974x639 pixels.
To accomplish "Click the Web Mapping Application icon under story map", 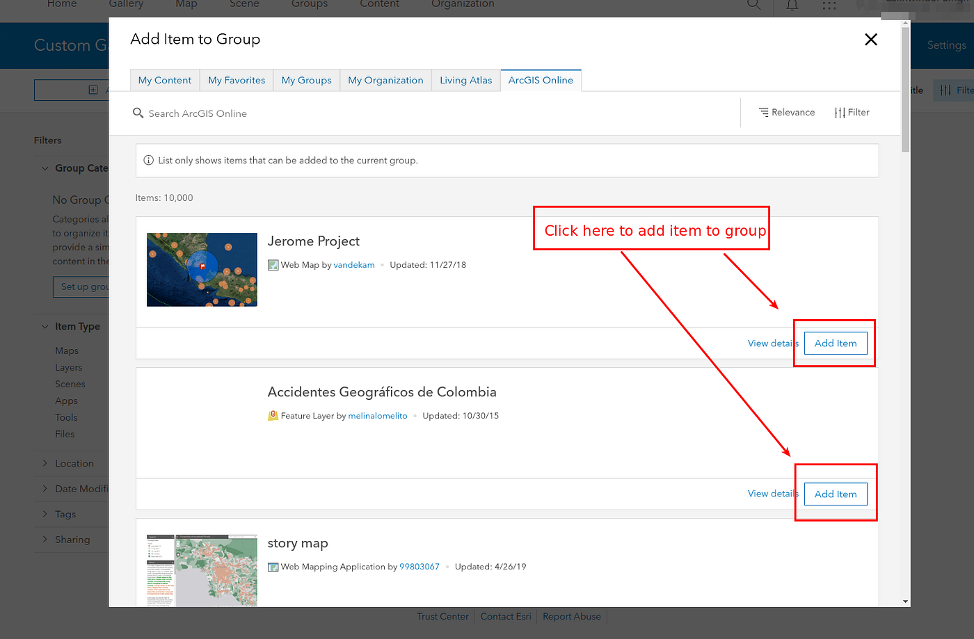I will 272,566.
